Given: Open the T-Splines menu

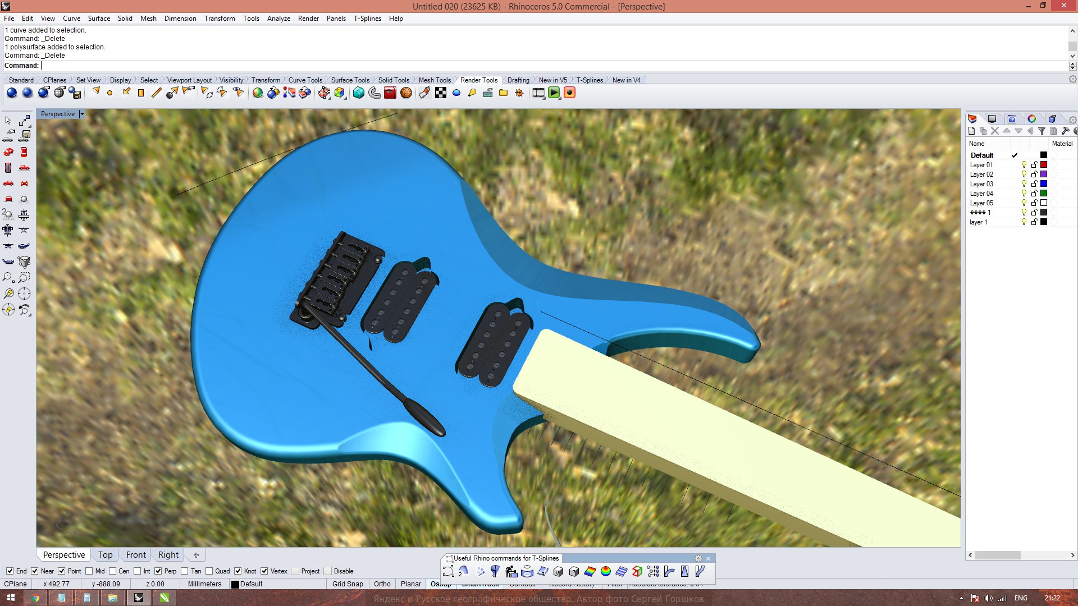Looking at the screenshot, I should pos(367,19).
